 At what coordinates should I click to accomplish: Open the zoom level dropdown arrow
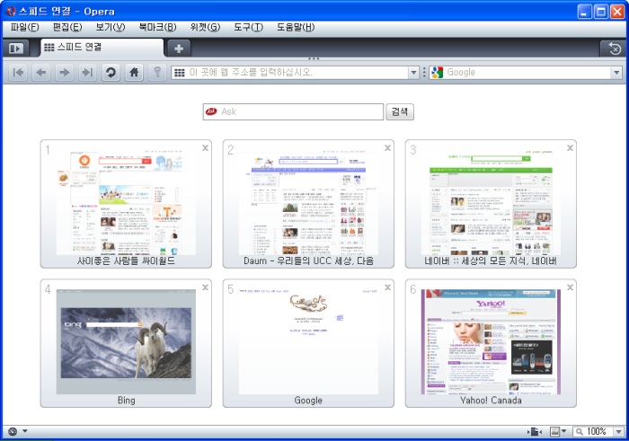618,431
